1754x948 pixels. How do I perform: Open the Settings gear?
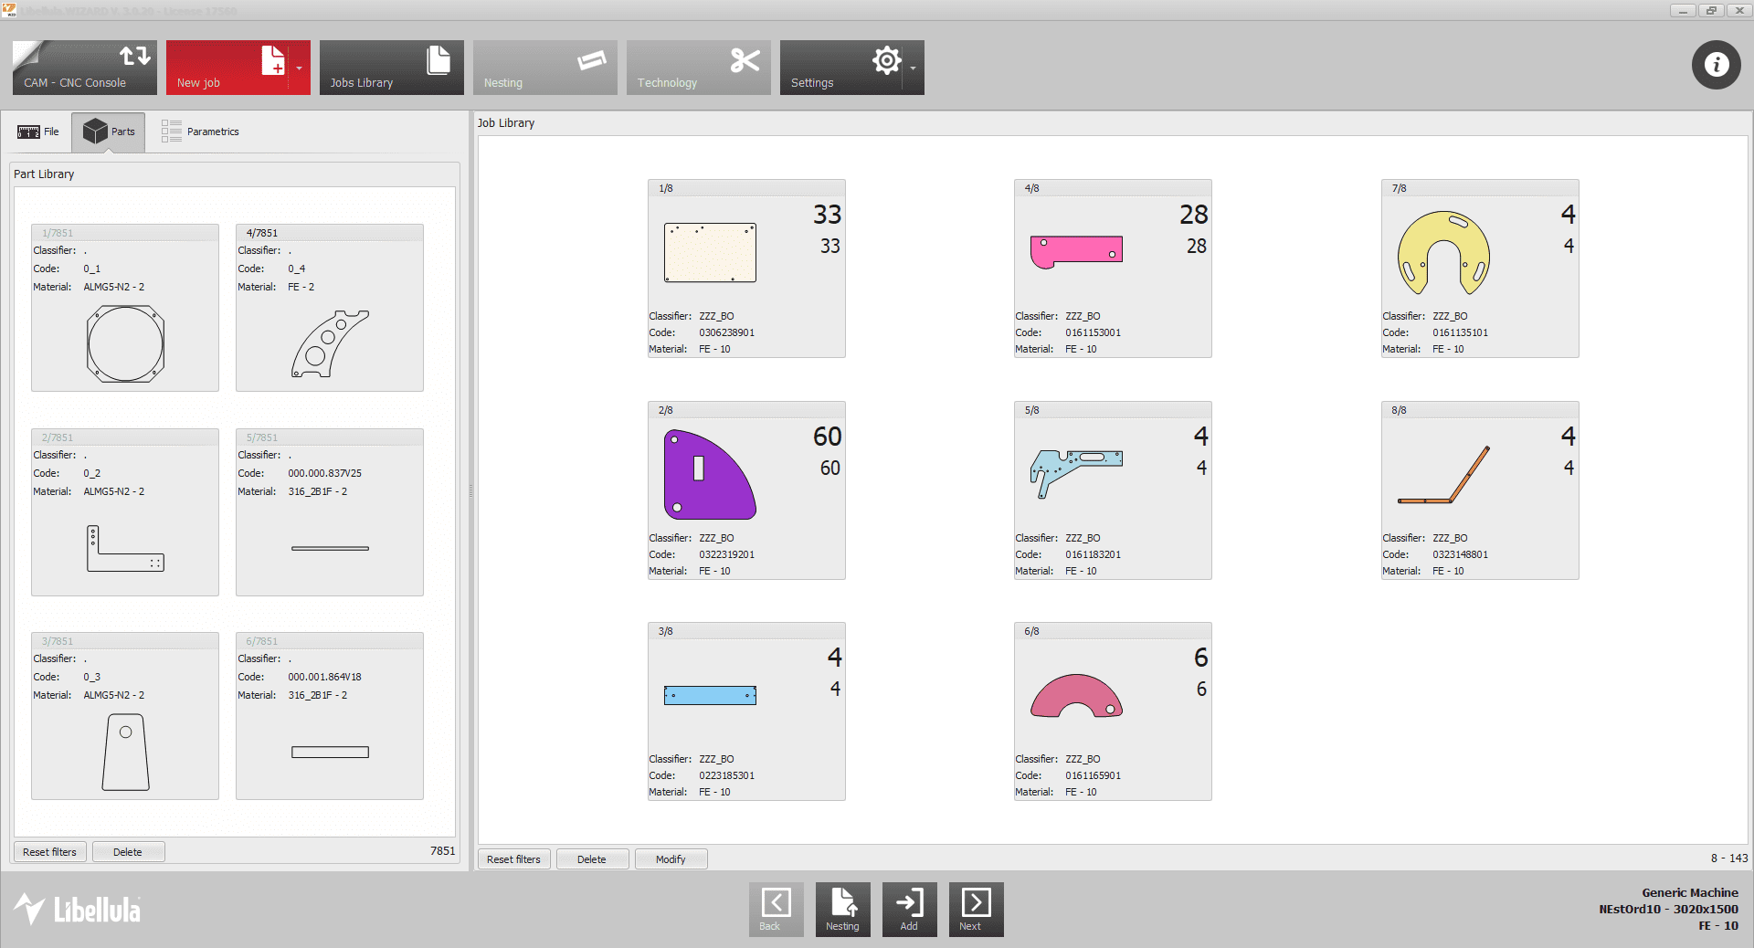tap(841, 68)
